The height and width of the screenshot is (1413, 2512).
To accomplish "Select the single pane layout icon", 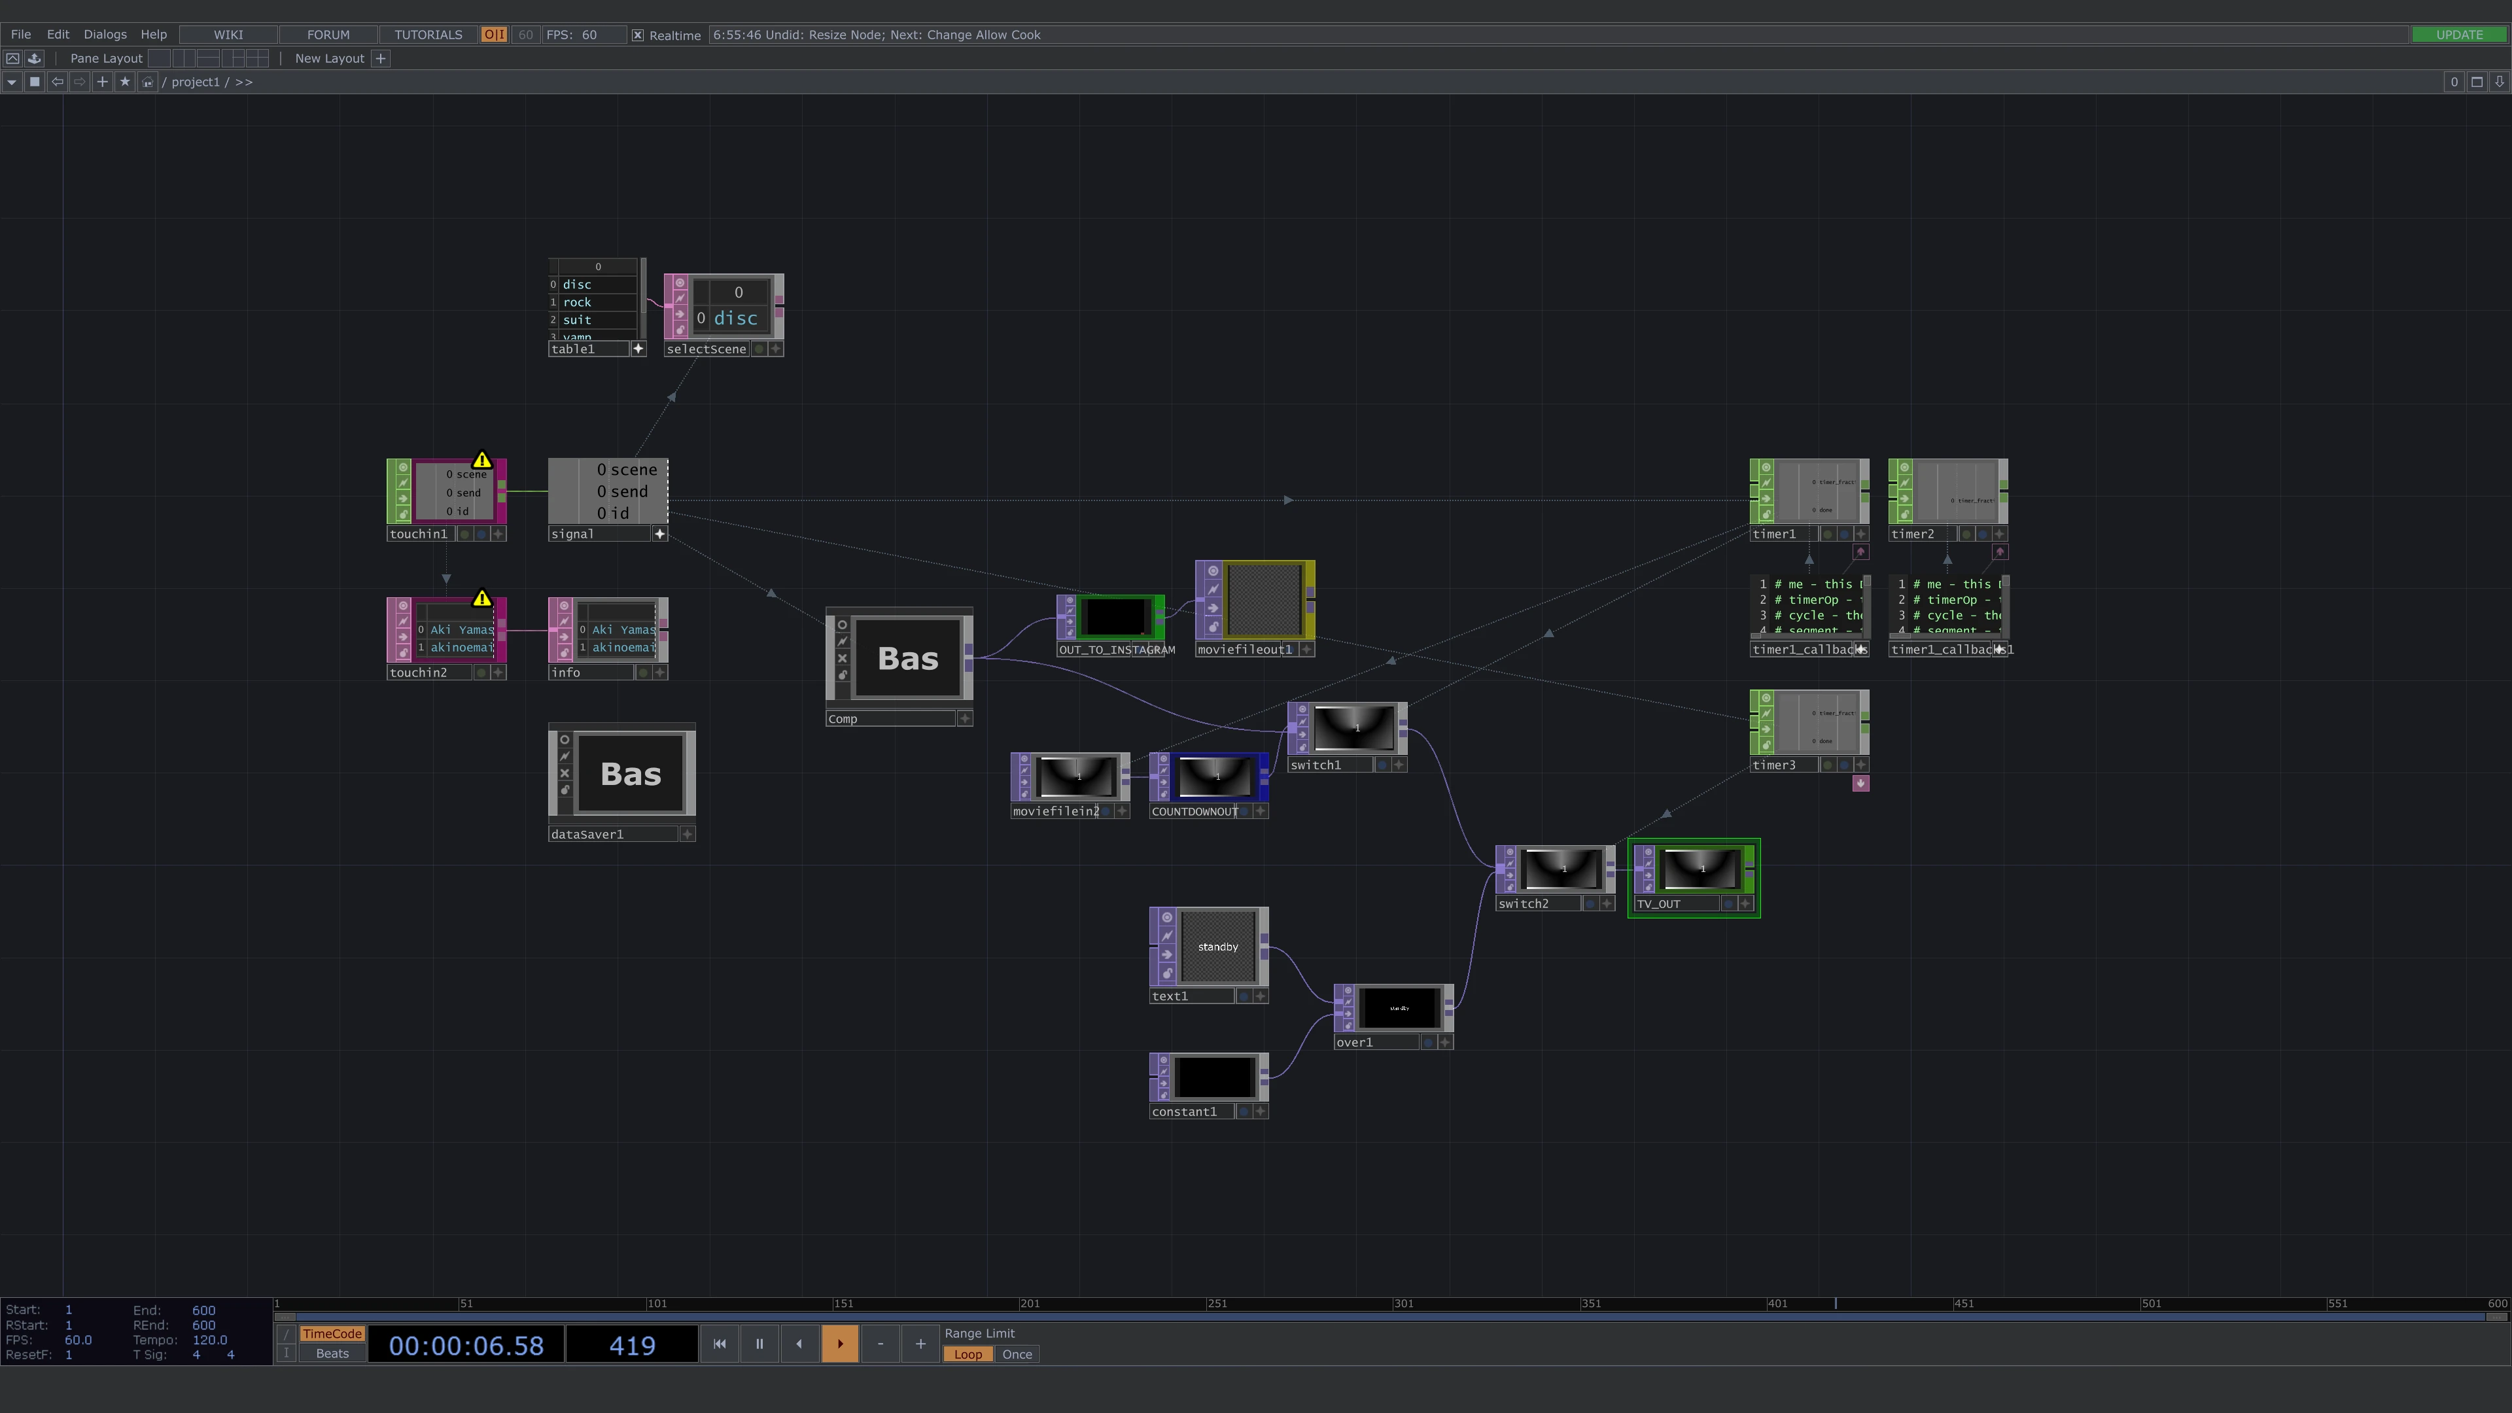I will click(x=159, y=58).
